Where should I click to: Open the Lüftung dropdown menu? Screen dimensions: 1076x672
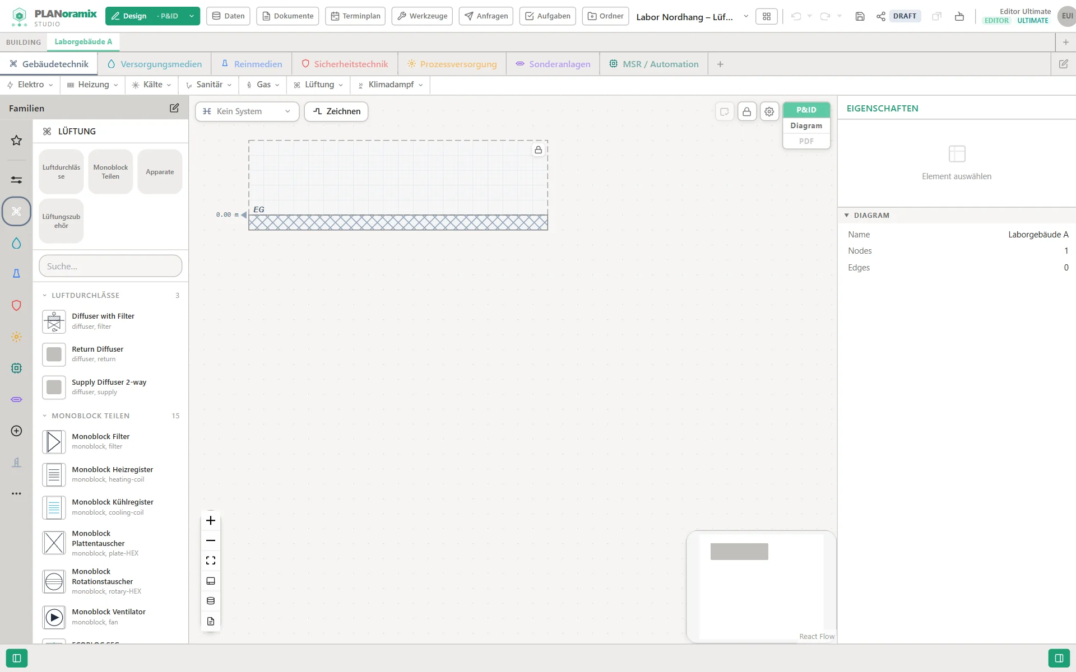tap(318, 85)
